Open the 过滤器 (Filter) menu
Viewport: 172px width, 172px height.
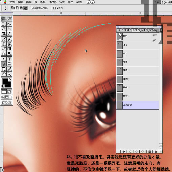tap(52, 2)
